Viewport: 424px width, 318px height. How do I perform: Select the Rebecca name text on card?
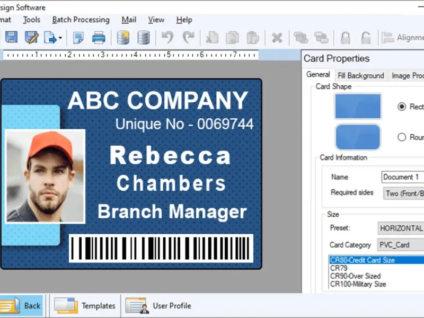pyautogui.click(x=170, y=155)
